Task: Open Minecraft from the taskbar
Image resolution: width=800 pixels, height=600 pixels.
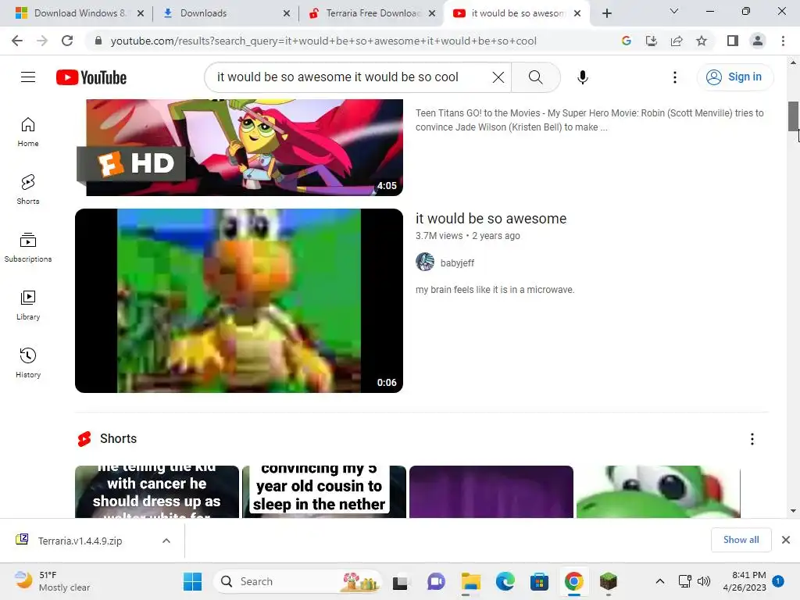Action: 608,581
